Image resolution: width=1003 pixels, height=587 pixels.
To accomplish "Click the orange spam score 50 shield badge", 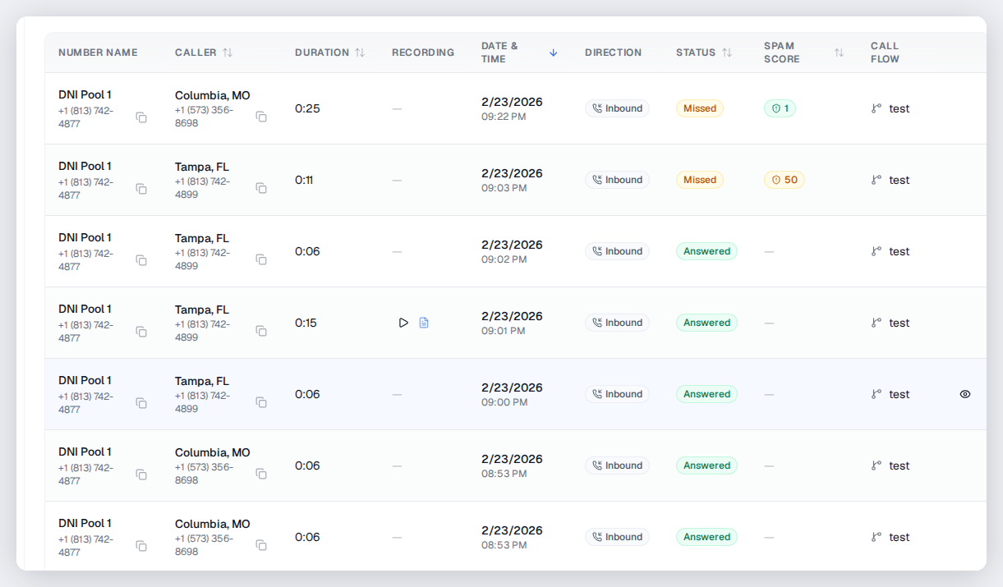I will click(x=784, y=179).
